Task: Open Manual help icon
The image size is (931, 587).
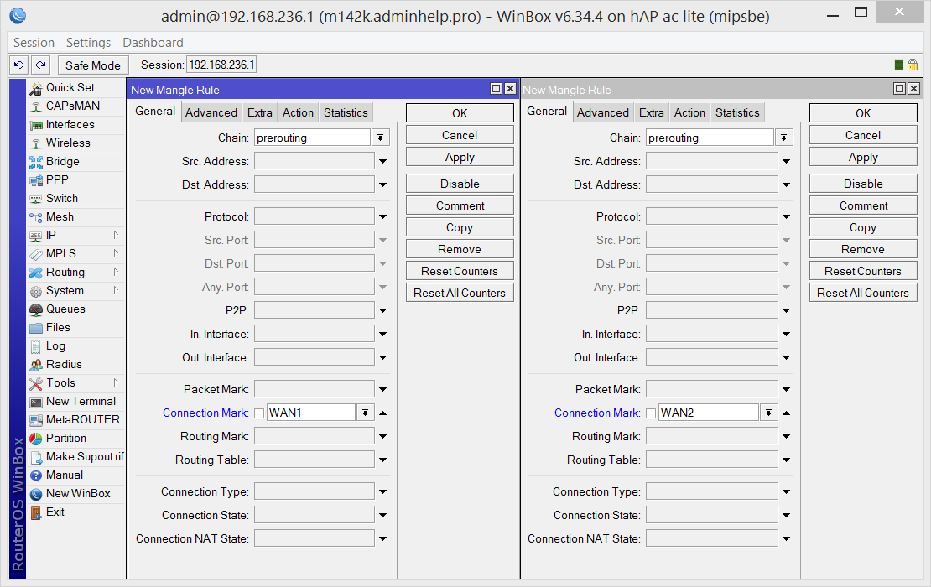Action: point(36,475)
